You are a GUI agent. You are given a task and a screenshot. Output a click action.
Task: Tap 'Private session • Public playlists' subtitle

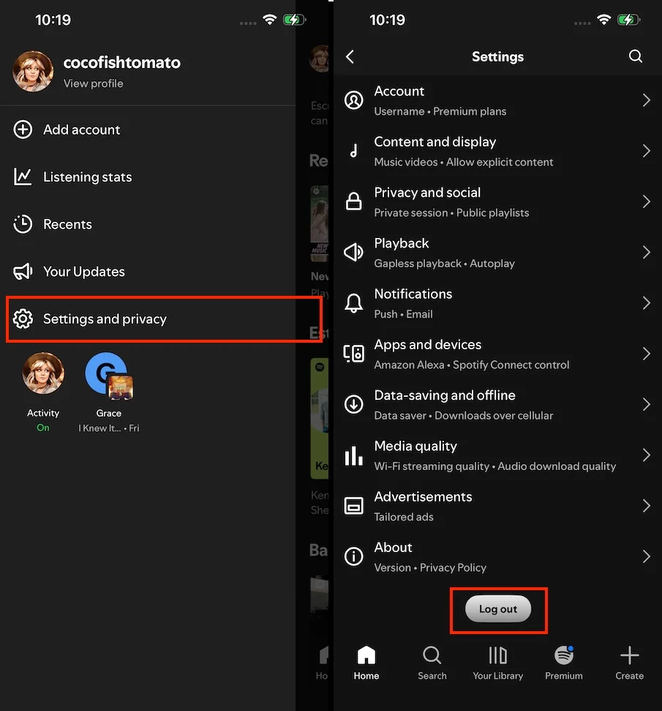(x=451, y=212)
